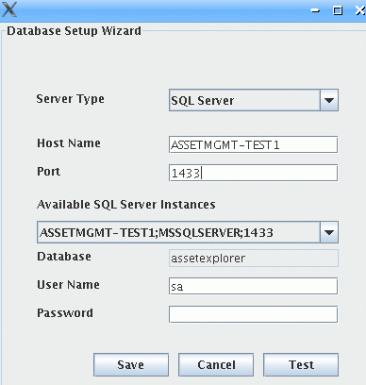The height and width of the screenshot is (385, 366).
Task: Click the ASSETMGMT-TEST1;MSSQLSERVER;1433 instance combo box
Action: (x=188, y=232)
